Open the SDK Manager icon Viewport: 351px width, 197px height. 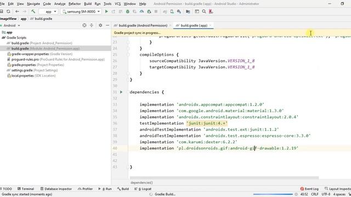point(179,11)
